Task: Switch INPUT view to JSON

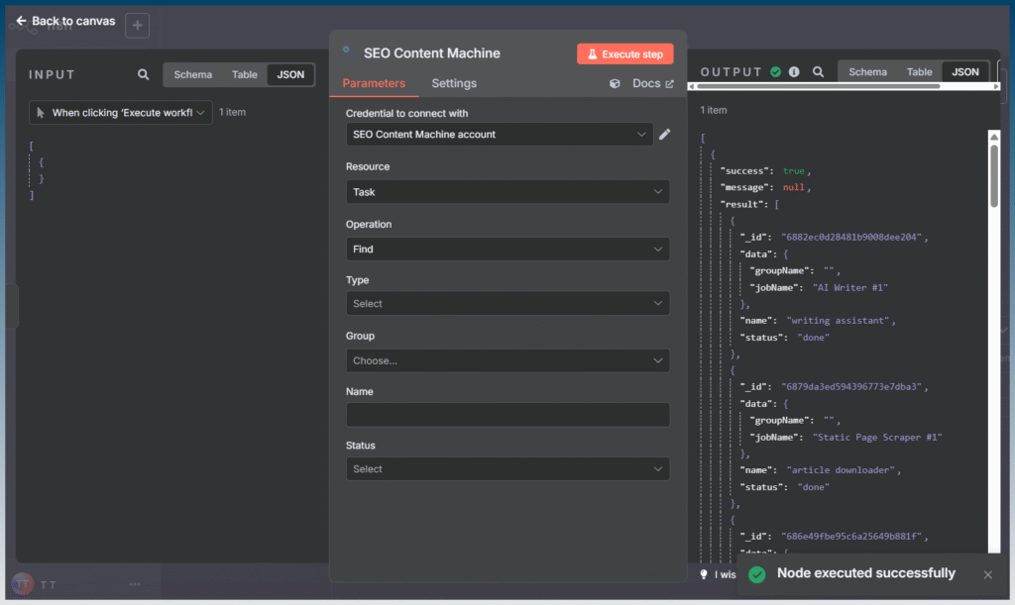Action: coord(290,74)
